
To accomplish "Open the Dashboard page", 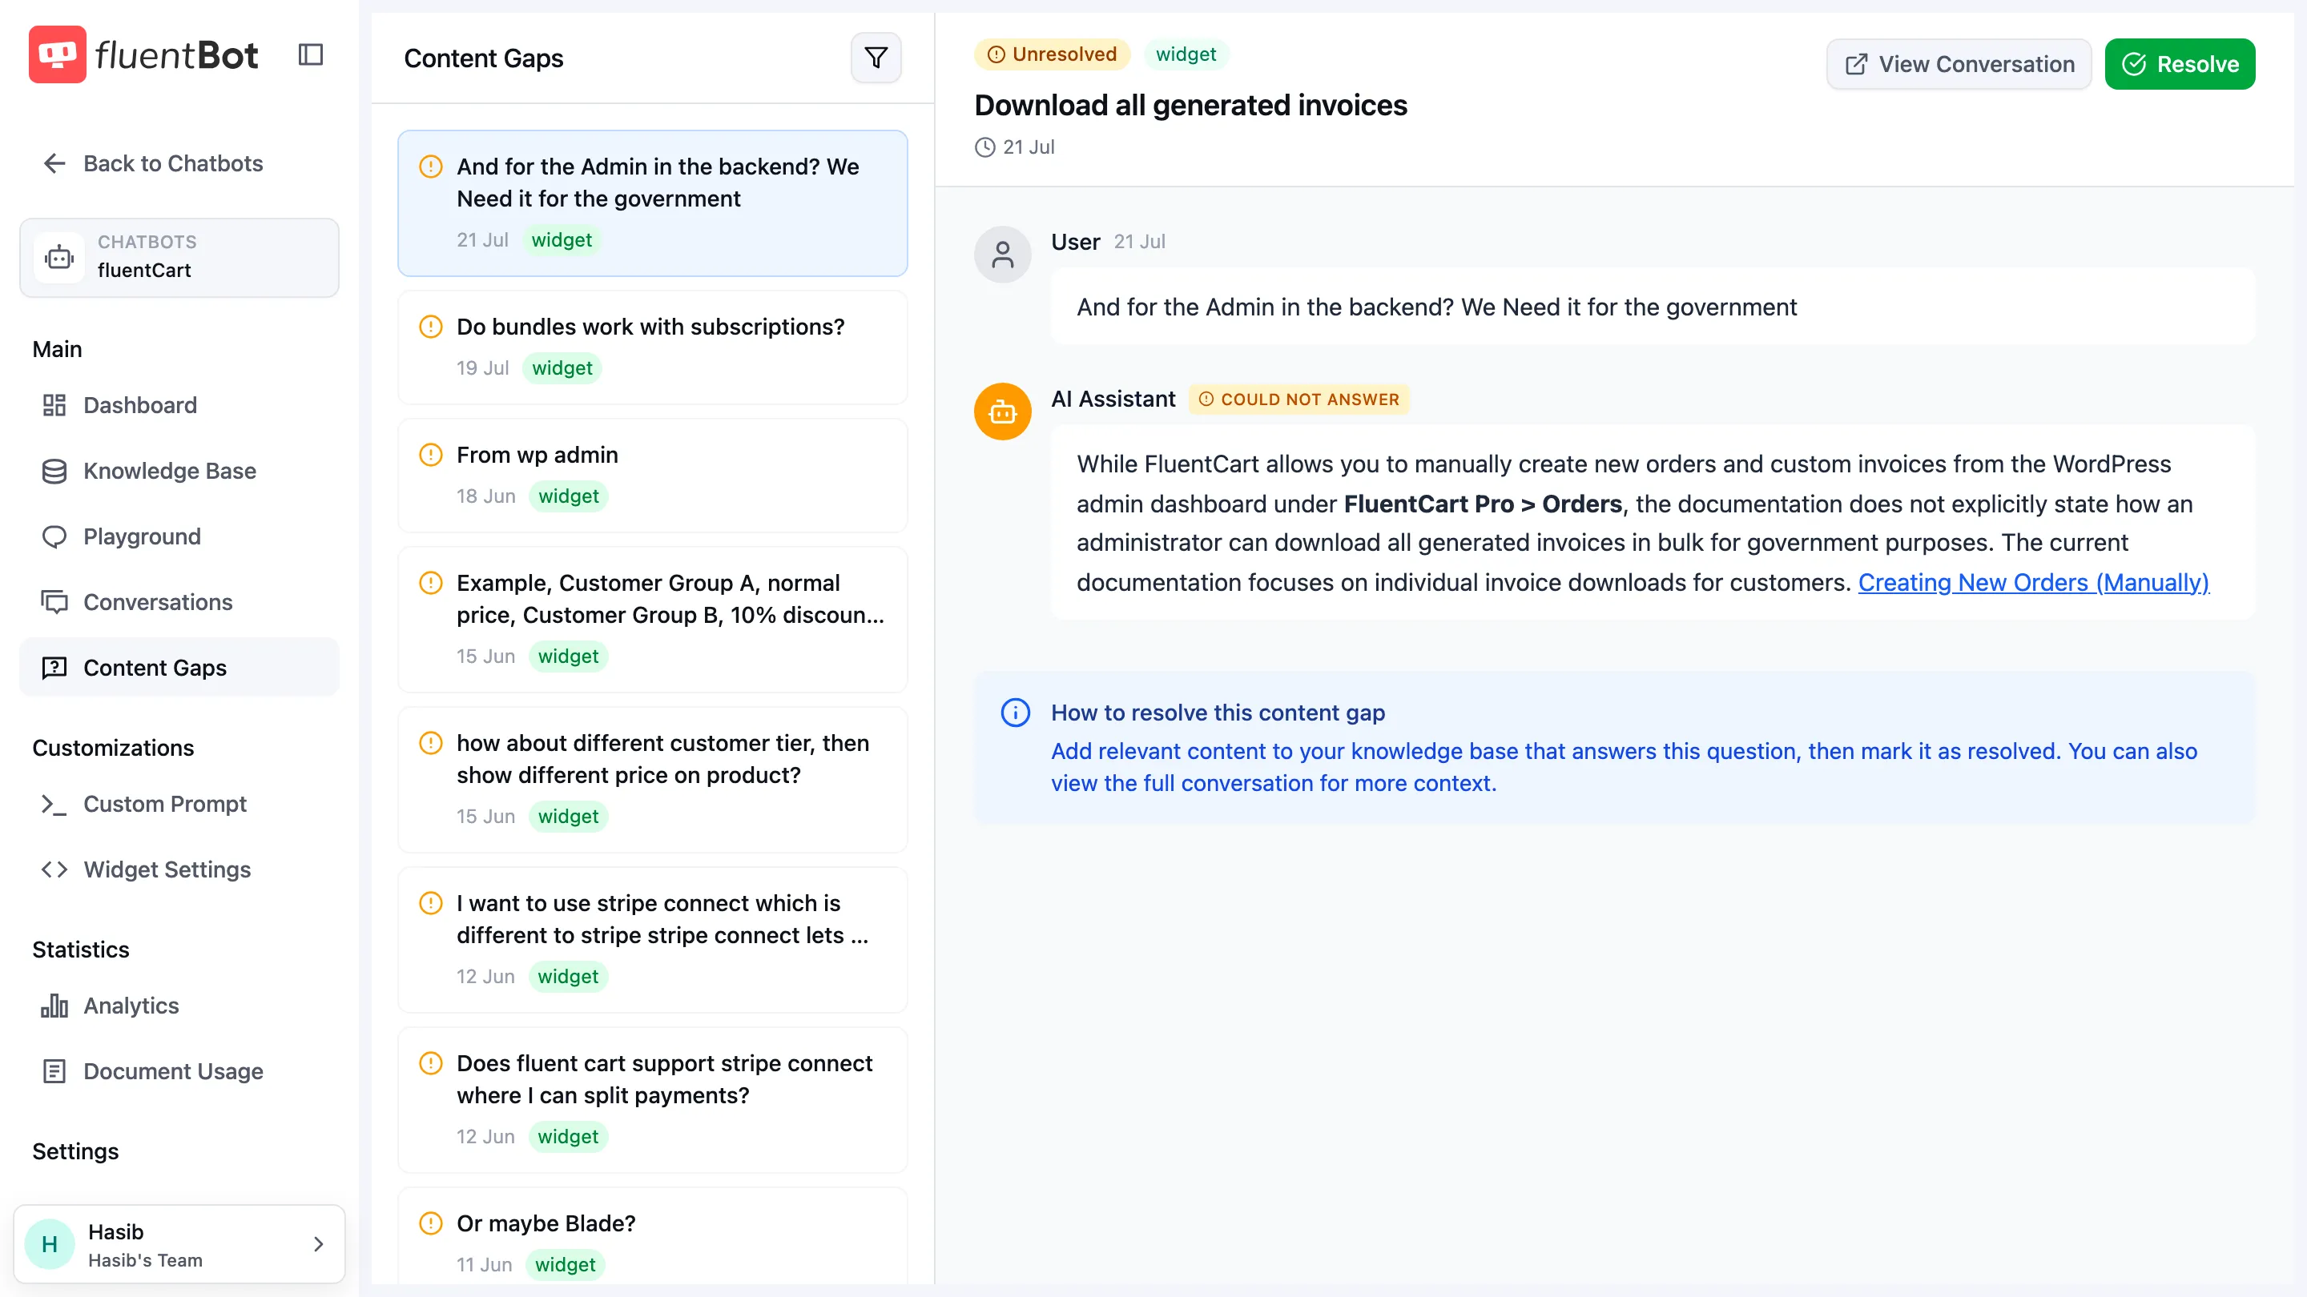I will pos(179,405).
